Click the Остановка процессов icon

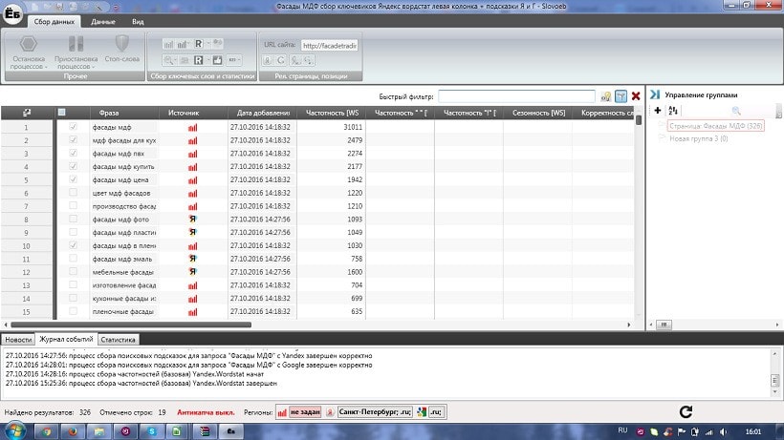pos(29,44)
